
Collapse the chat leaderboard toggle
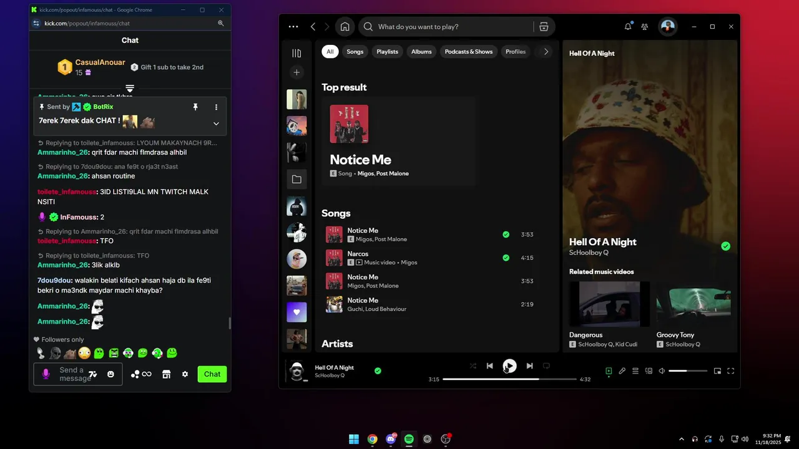tap(130, 89)
